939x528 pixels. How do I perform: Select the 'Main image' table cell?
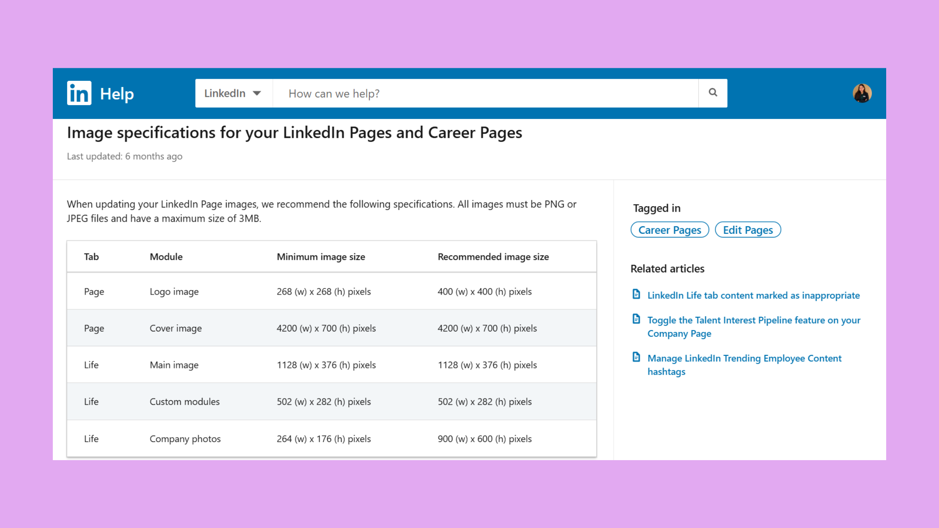[174, 365]
